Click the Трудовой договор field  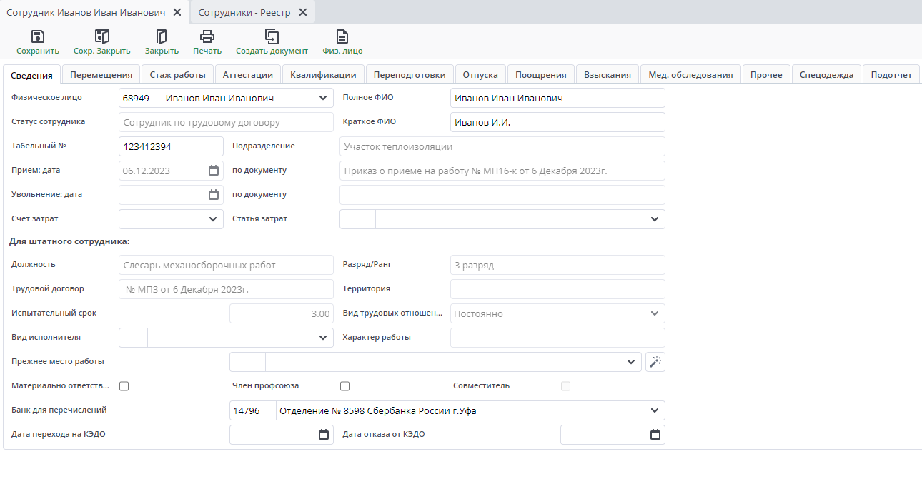[x=226, y=289]
